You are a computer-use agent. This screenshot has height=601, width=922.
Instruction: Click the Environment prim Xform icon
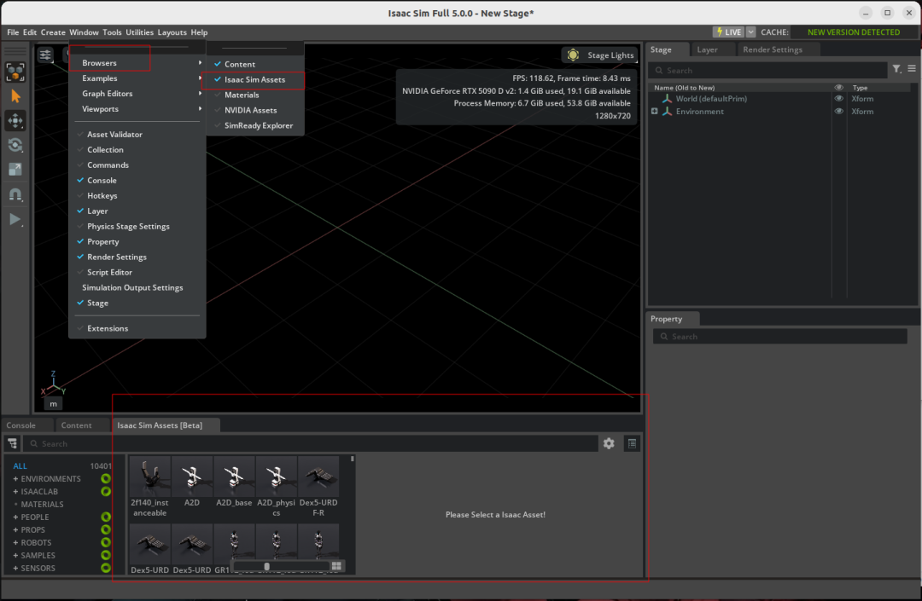tap(667, 112)
